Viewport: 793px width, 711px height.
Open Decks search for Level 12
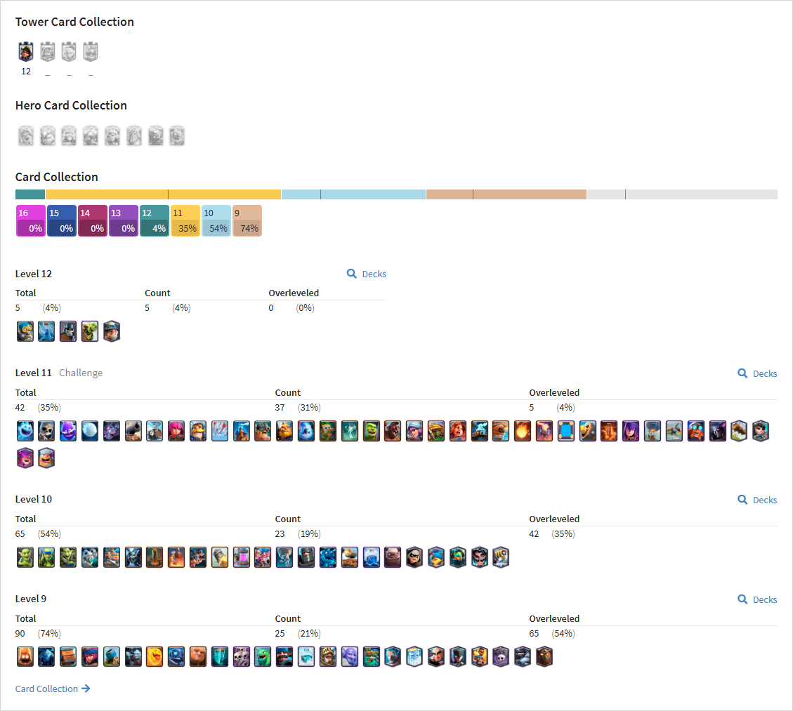pyautogui.click(x=367, y=274)
